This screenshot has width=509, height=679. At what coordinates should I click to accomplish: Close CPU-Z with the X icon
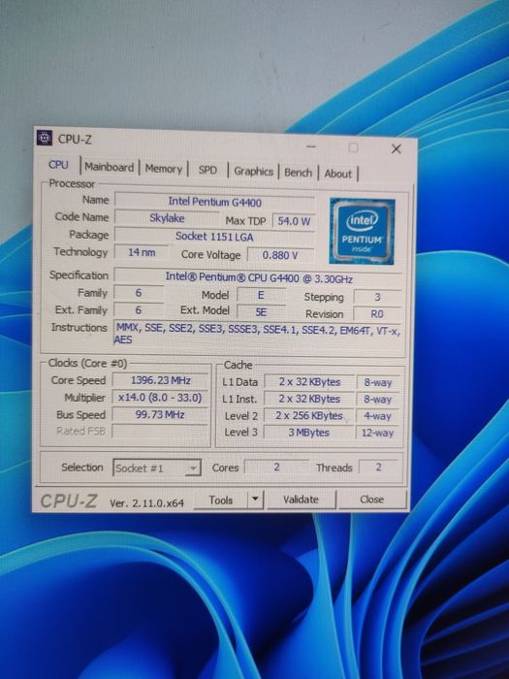(396, 149)
